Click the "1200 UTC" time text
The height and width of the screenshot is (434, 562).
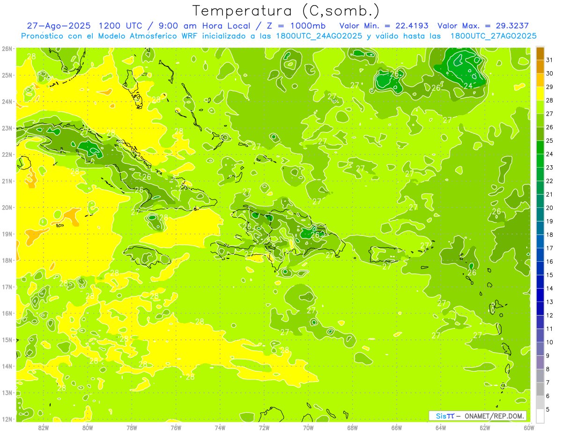tap(121, 26)
